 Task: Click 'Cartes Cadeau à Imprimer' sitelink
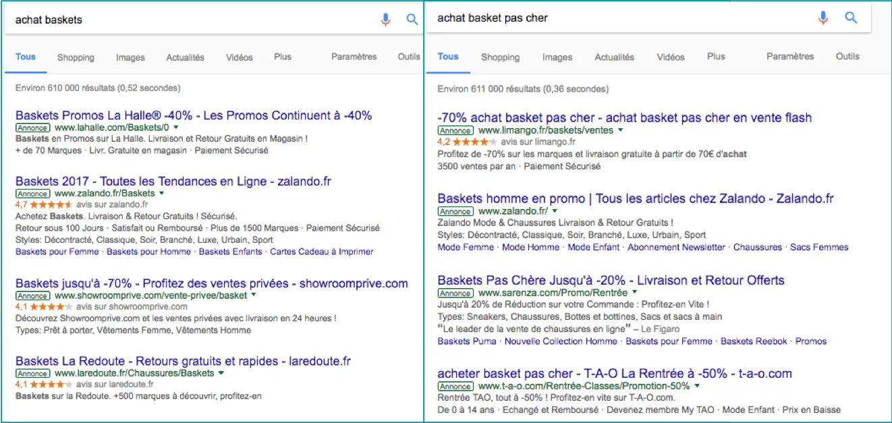[321, 252]
